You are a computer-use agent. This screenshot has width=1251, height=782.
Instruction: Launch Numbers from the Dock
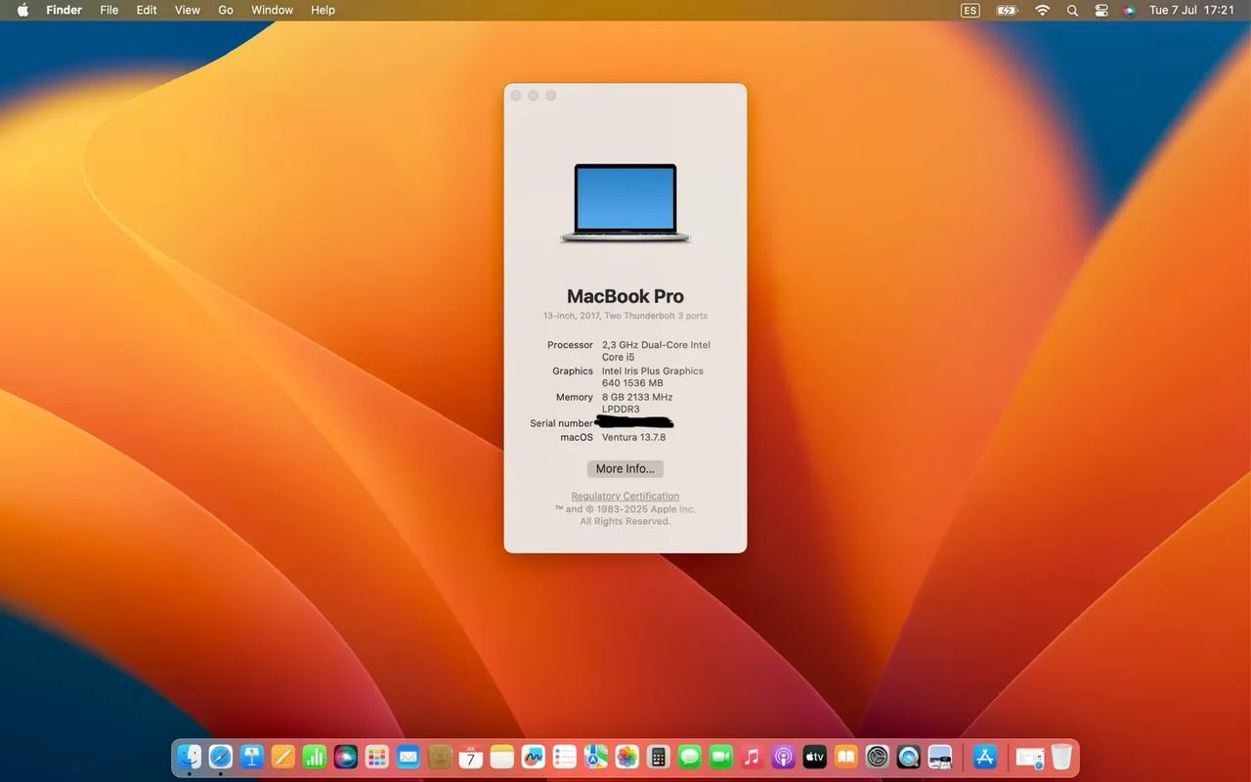[x=315, y=757]
